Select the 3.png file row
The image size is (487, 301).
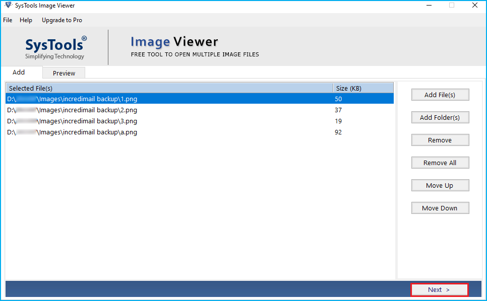tap(200, 121)
